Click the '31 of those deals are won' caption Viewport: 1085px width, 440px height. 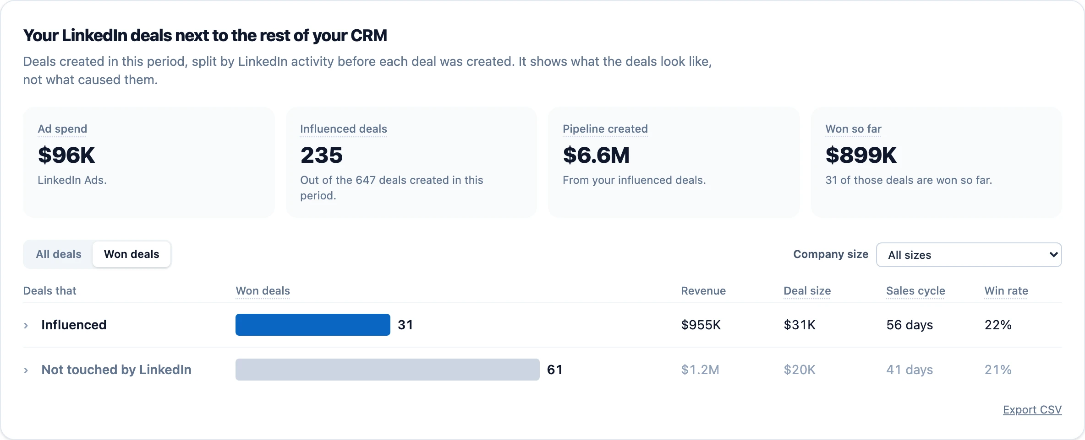coord(909,180)
